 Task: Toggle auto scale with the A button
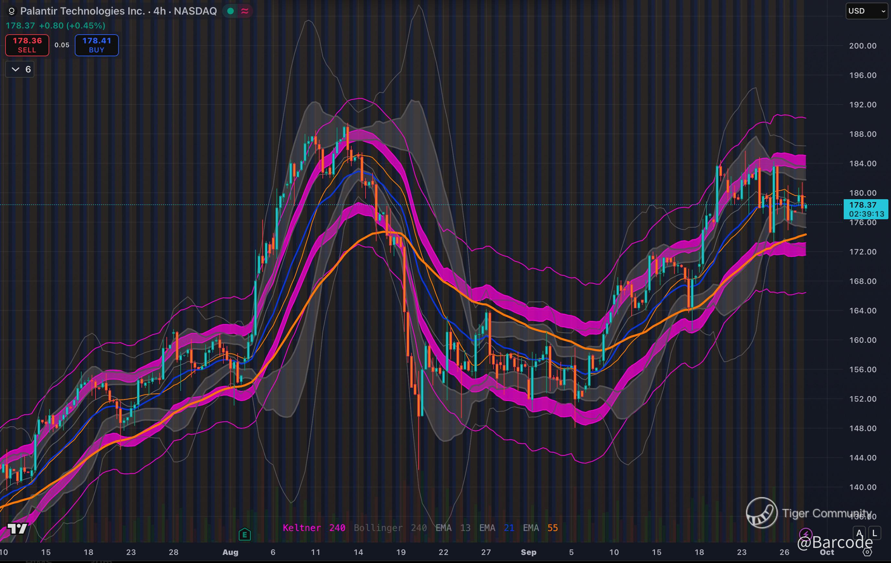[x=859, y=533]
